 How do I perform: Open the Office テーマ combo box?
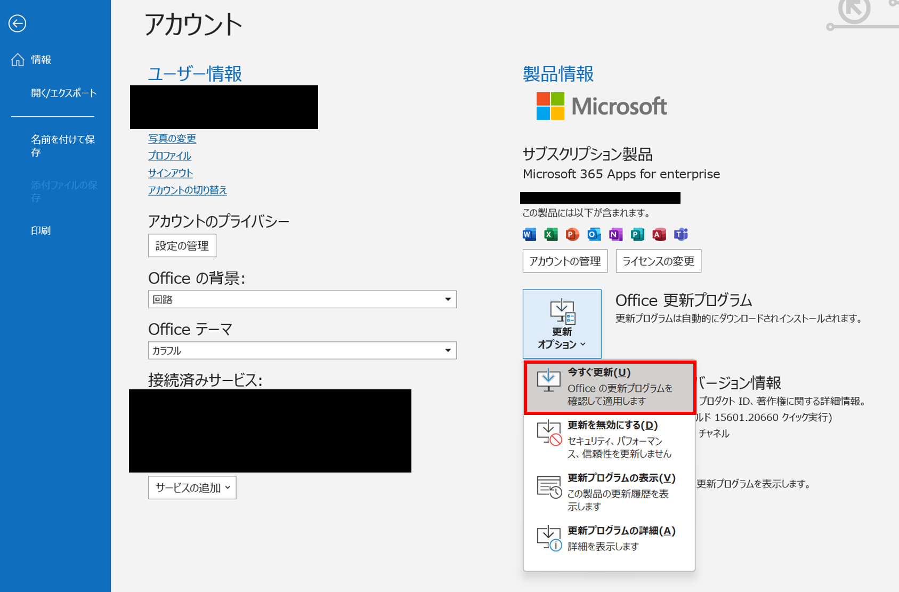point(302,350)
